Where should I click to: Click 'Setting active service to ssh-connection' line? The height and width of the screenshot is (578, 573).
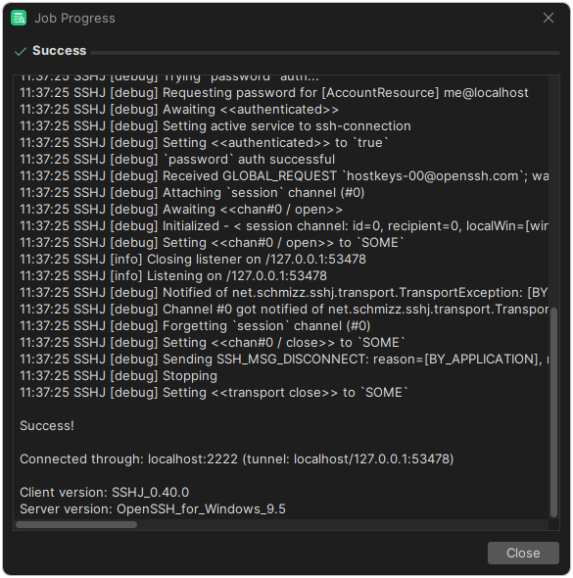tap(215, 126)
